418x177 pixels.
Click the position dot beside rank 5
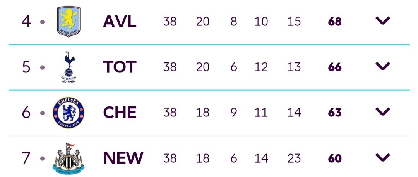43,67
